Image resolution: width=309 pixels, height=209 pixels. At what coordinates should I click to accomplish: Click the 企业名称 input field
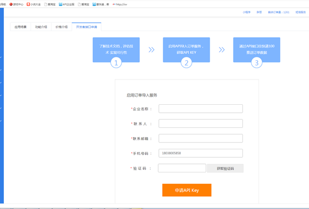(201, 109)
